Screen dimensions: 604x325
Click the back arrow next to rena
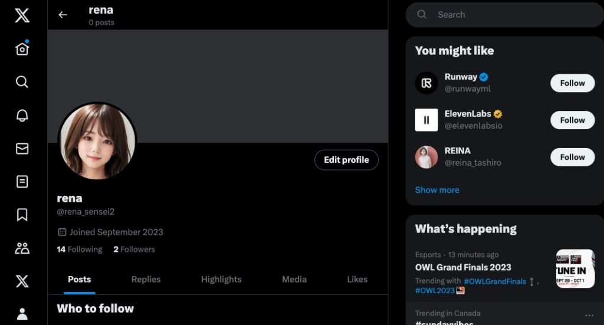pos(63,15)
